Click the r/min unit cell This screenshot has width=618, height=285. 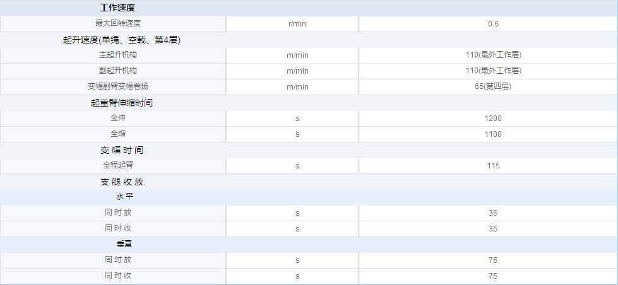click(x=297, y=23)
